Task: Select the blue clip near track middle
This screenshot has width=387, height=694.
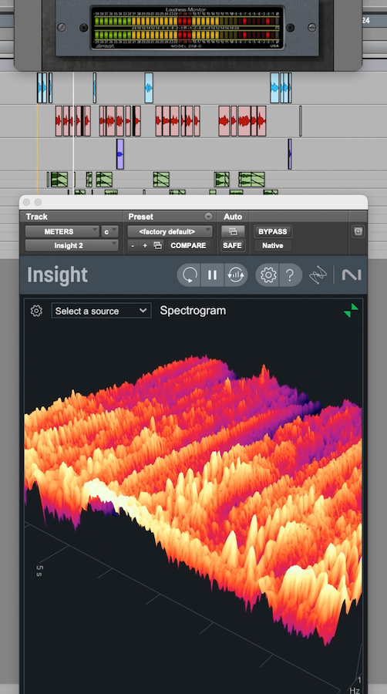Action: click(x=149, y=88)
